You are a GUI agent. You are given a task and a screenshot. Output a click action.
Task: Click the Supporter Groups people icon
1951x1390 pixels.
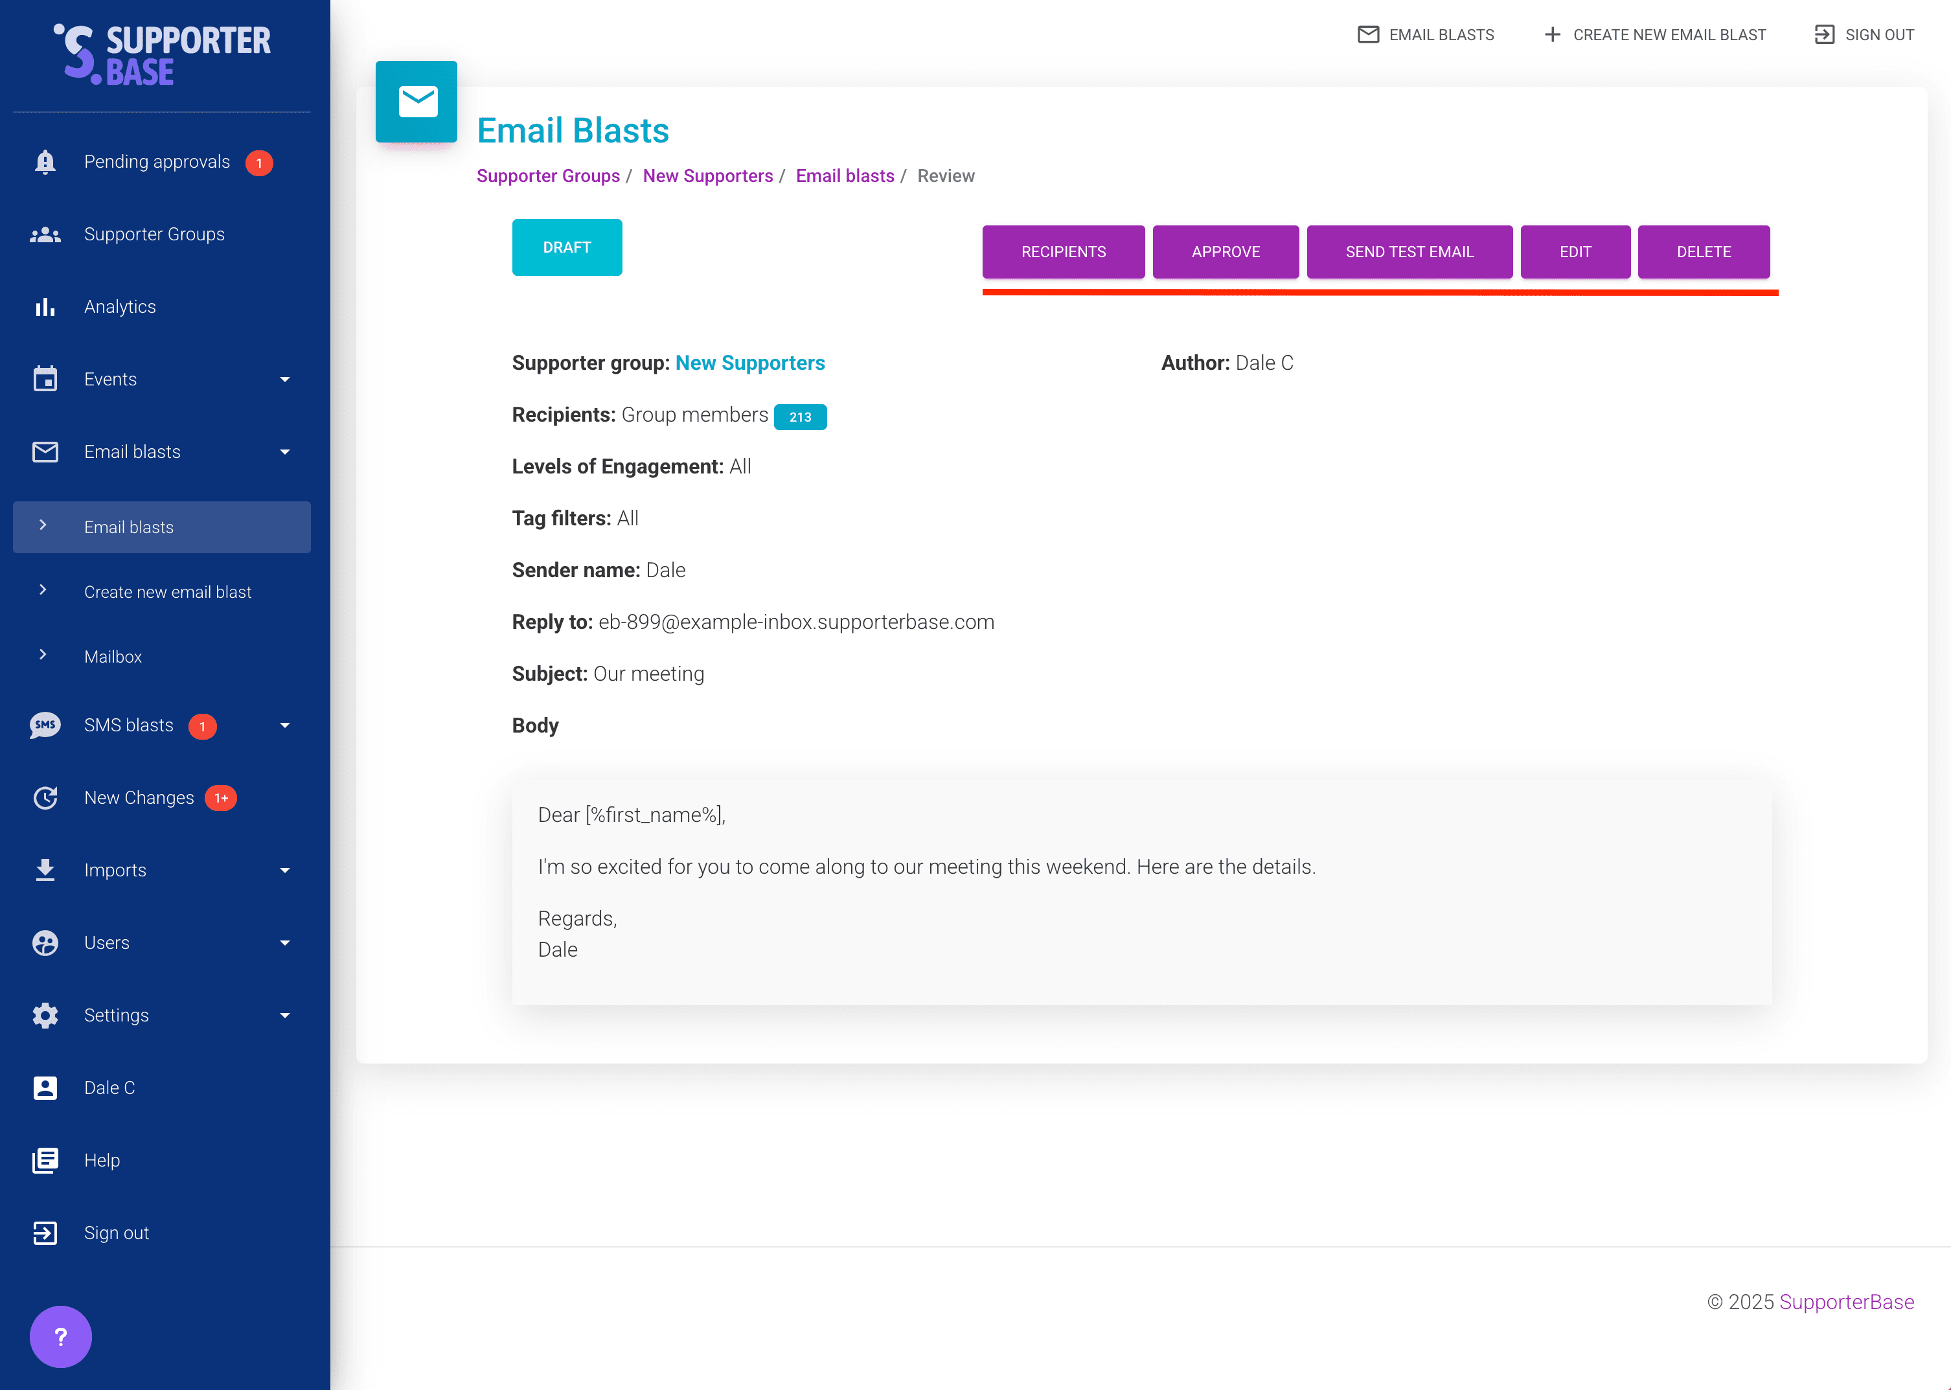(45, 234)
